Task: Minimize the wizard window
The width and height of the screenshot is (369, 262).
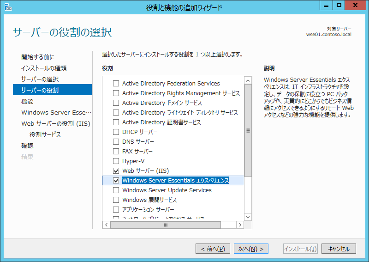Action: click(326, 6)
